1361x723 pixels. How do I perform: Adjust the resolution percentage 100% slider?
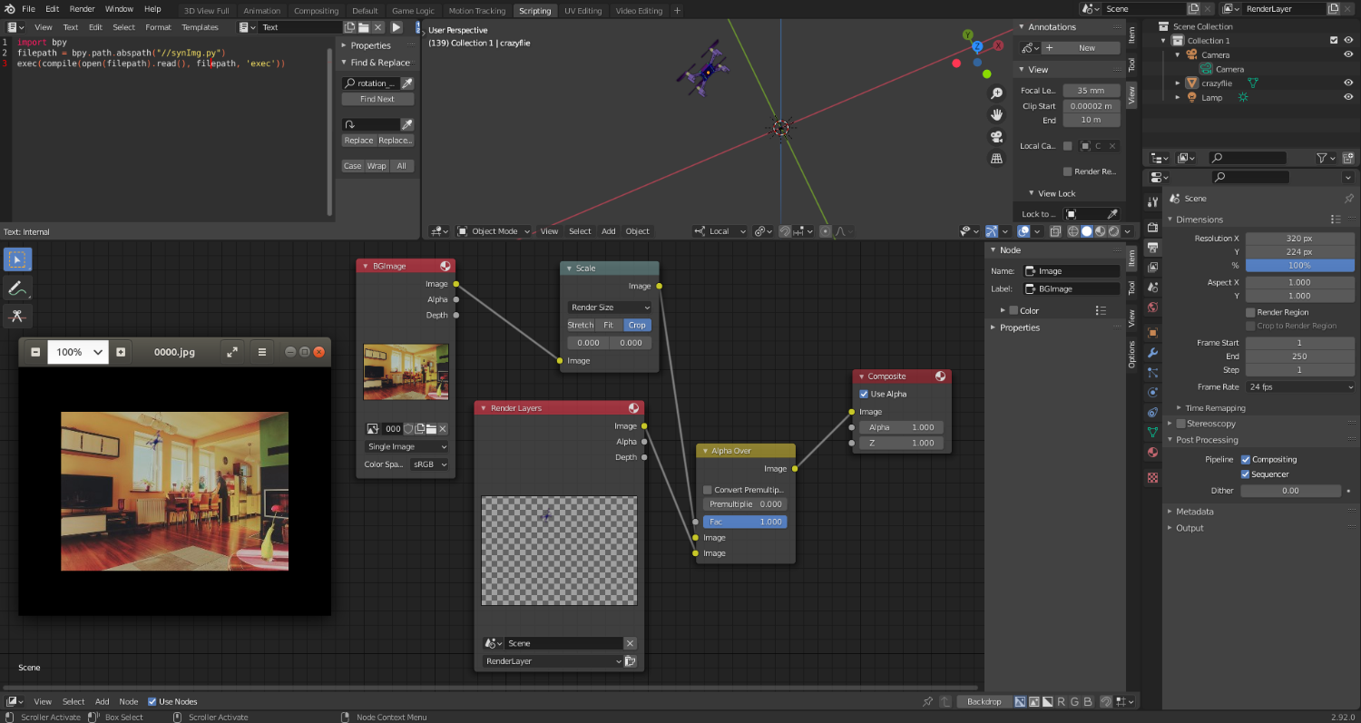coord(1300,266)
